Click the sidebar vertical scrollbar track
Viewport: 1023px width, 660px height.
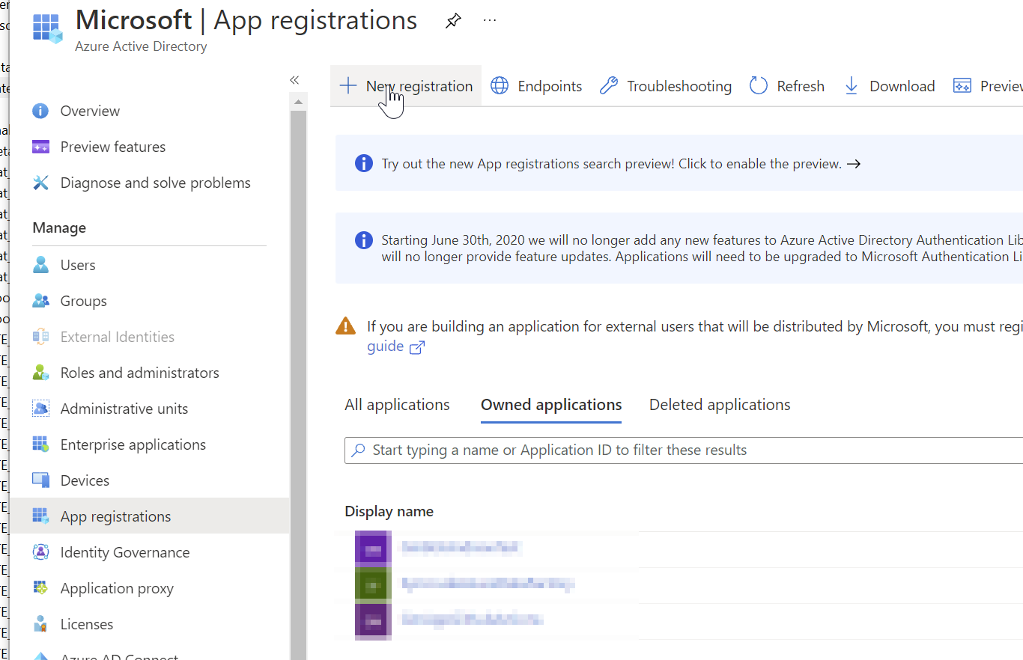click(298, 385)
